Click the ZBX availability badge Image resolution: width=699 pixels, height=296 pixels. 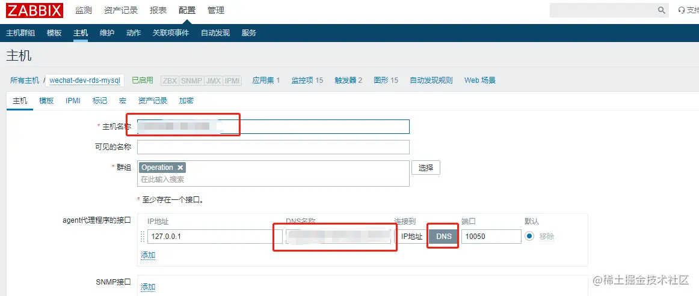point(170,80)
